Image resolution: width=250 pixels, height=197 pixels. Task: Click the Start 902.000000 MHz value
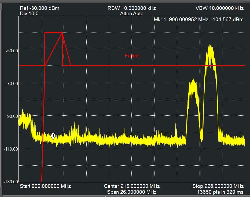pos(45,186)
